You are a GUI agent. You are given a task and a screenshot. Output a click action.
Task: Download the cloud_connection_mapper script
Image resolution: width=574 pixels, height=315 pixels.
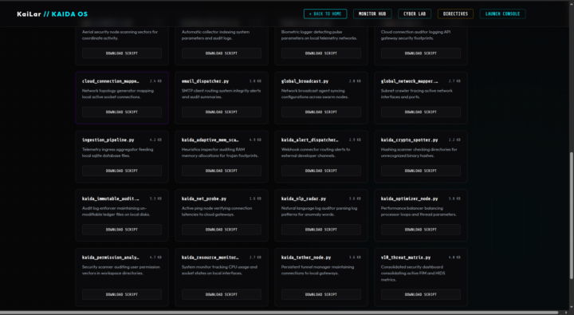pyautogui.click(x=122, y=112)
